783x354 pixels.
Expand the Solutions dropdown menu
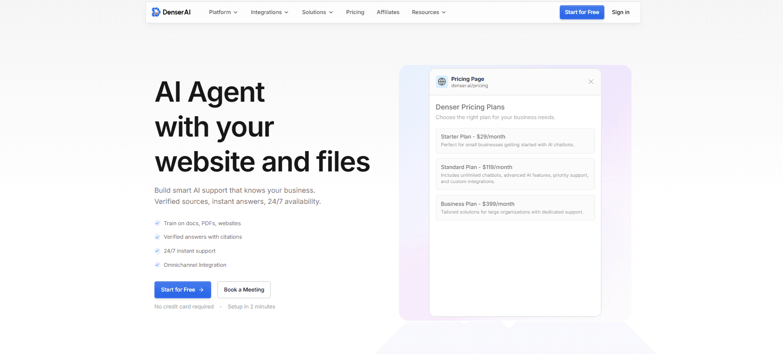coord(318,12)
